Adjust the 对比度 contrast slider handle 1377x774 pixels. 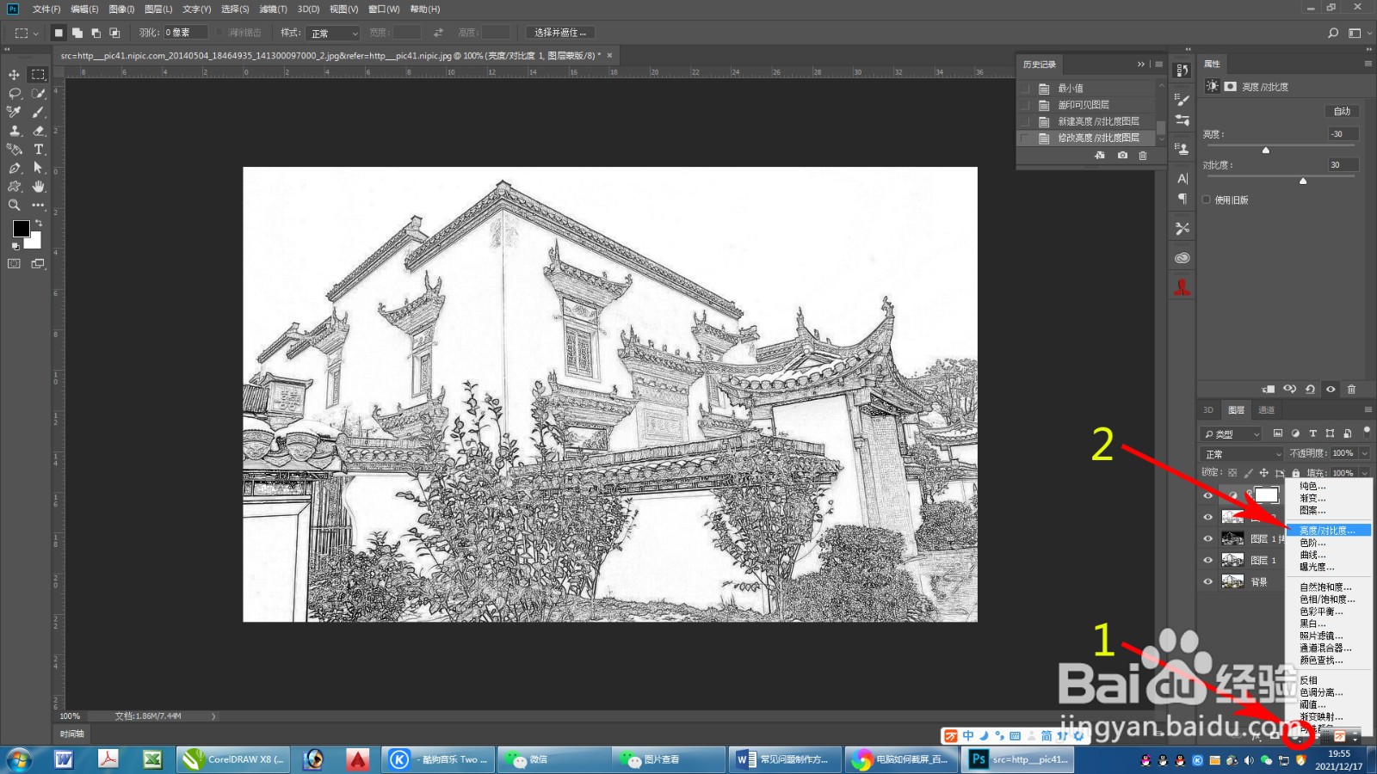click(x=1303, y=181)
